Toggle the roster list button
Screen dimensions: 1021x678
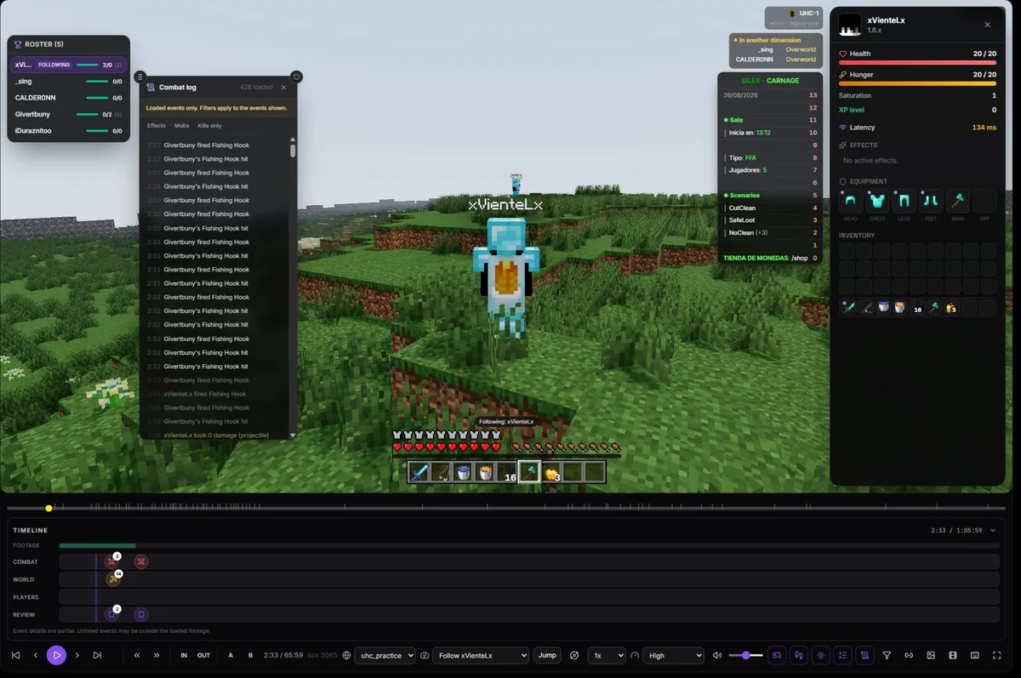[x=843, y=655]
